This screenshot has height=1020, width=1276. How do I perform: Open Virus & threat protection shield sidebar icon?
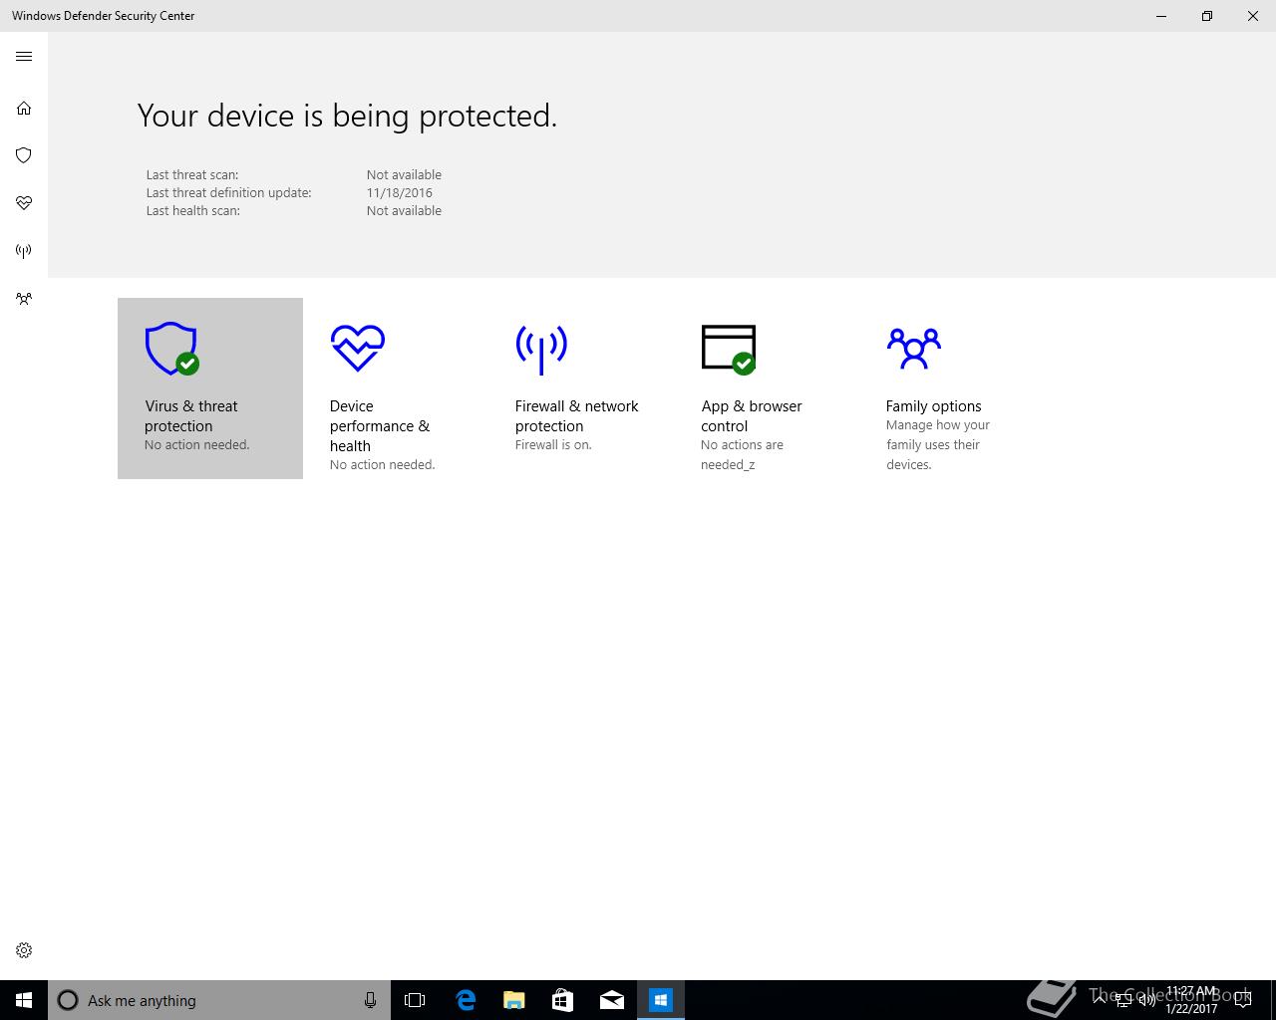coord(24,155)
